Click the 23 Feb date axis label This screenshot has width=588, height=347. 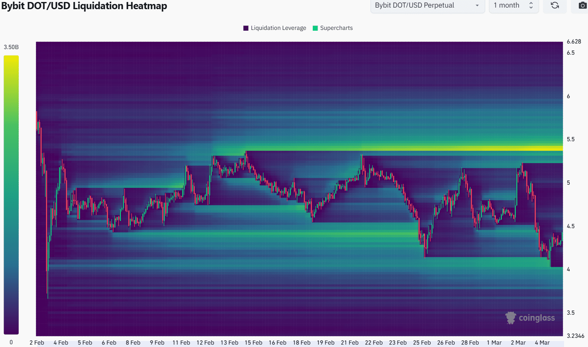[x=398, y=343]
